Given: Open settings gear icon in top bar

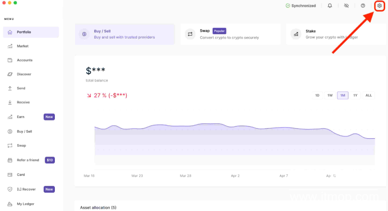Looking at the screenshot, I should click(379, 6).
